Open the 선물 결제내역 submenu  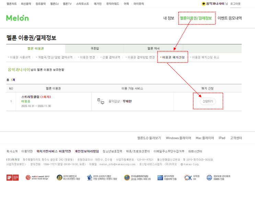(x=110, y=57)
